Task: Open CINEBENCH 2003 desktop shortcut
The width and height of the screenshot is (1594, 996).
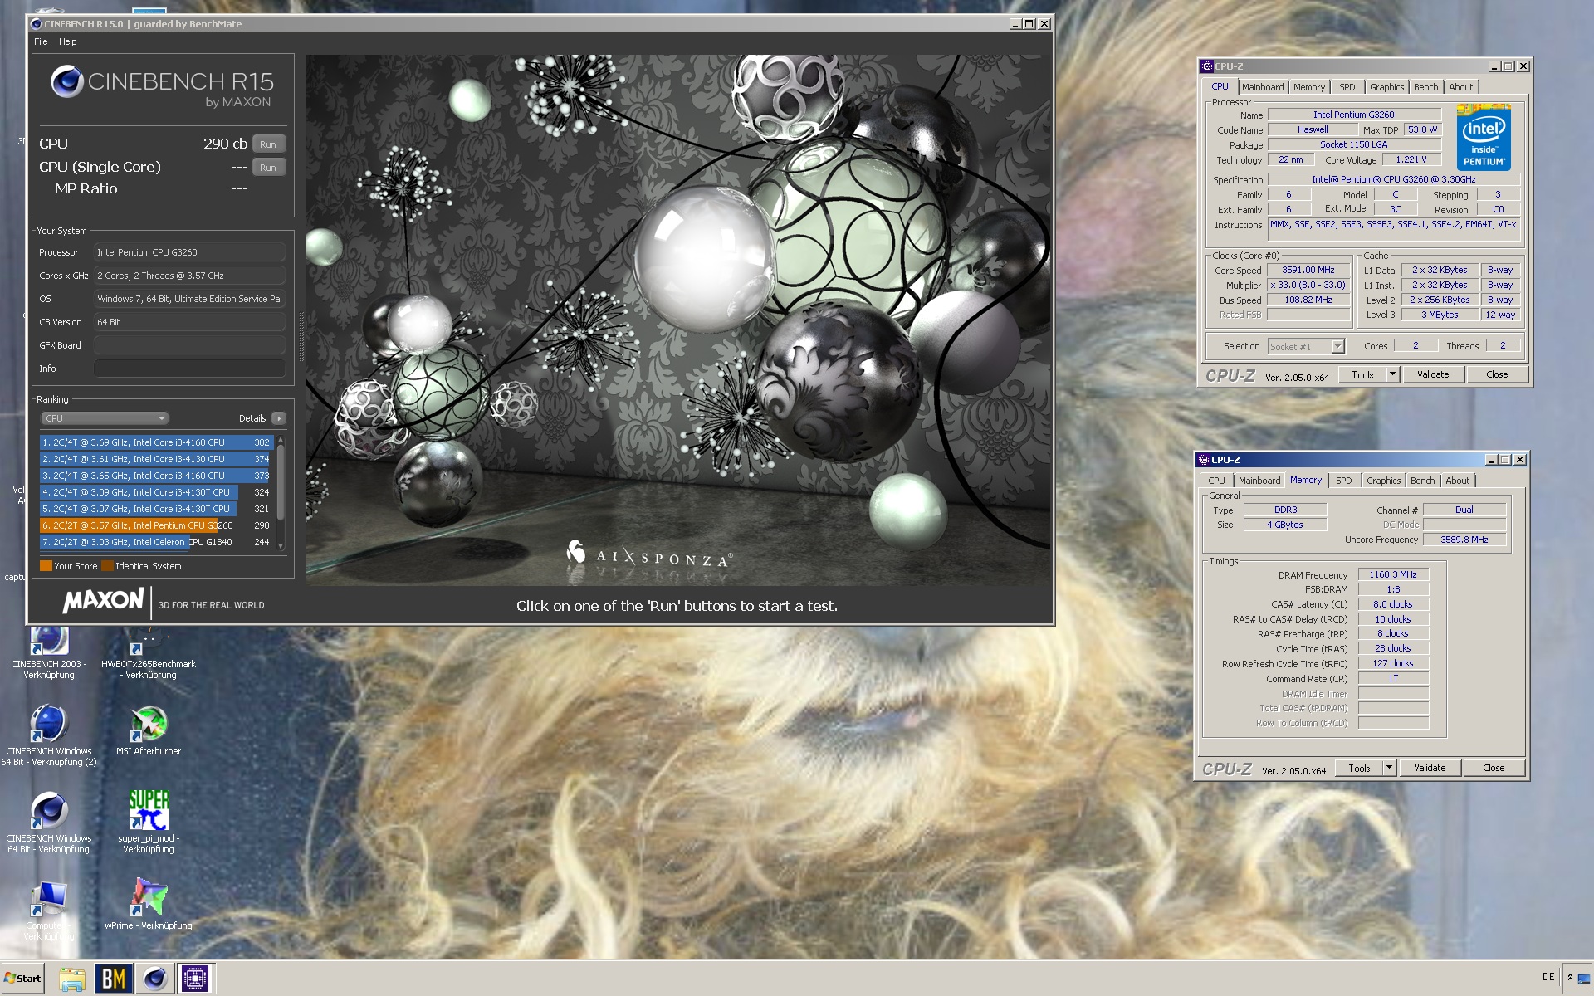Action: [49, 652]
